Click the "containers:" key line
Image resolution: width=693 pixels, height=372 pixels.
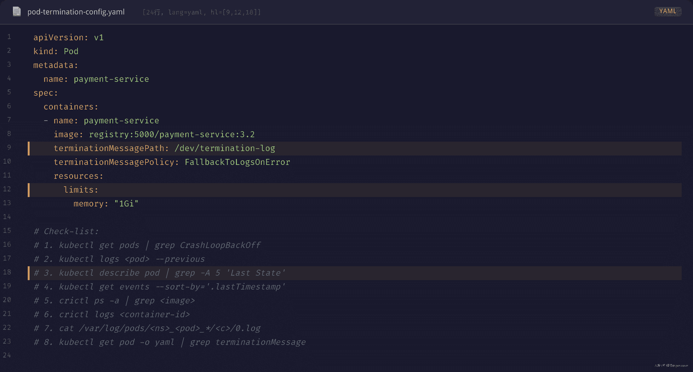coord(71,107)
